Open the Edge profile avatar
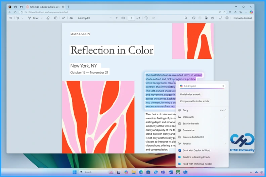 (x=10, y=7)
